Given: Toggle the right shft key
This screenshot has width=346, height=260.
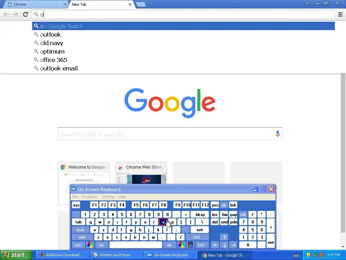Looking at the screenshot, I should click(x=197, y=237).
